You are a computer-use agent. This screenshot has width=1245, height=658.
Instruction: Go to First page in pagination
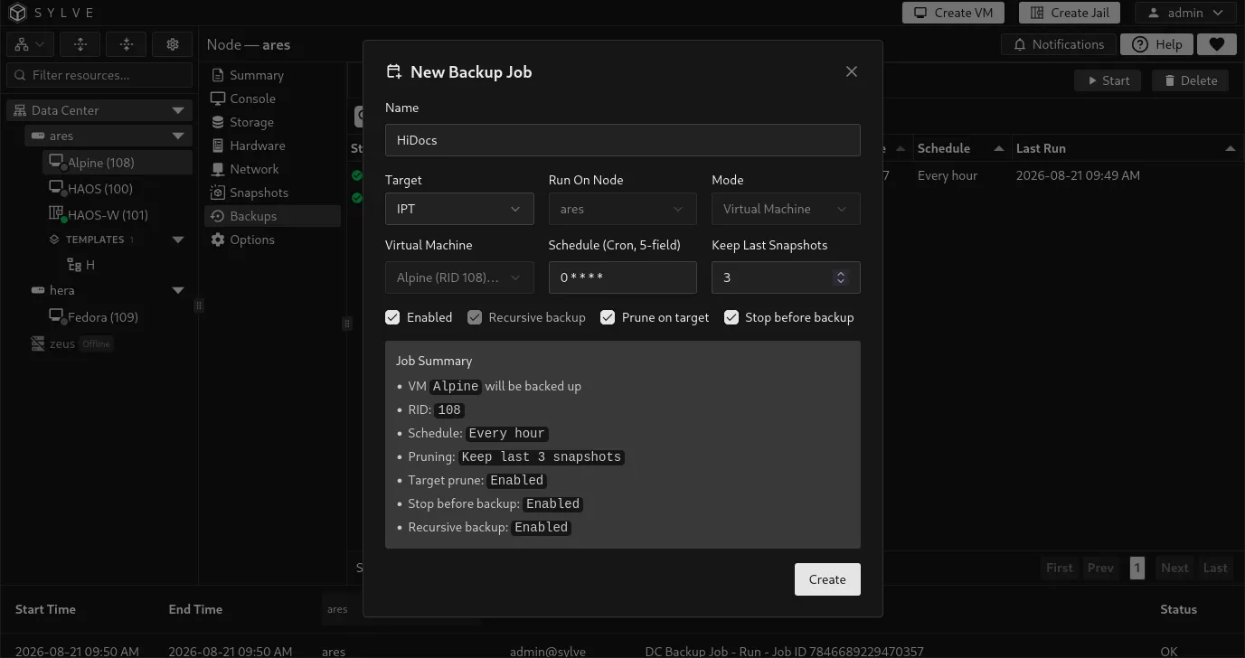coord(1059,568)
